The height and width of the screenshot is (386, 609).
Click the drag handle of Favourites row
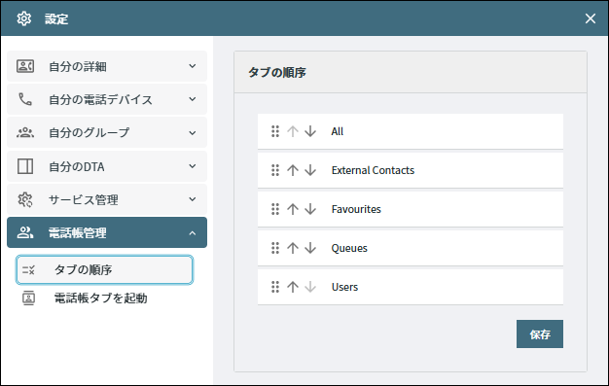pyautogui.click(x=275, y=209)
